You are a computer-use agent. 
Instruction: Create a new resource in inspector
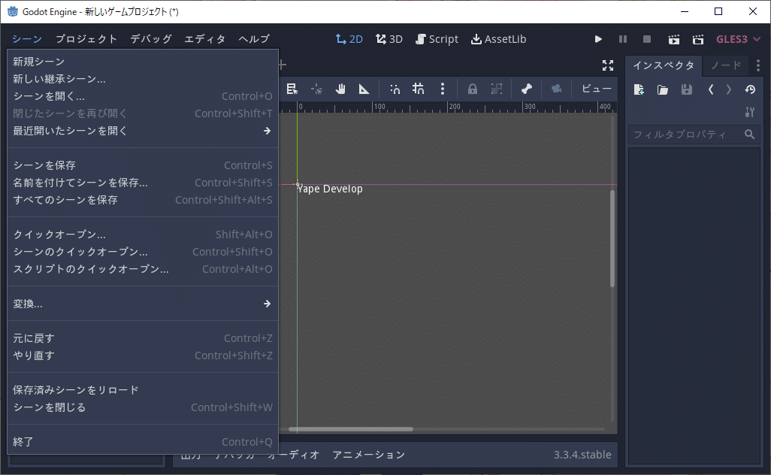tap(639, 89)
